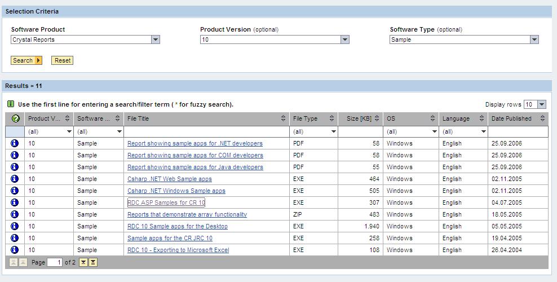The image size is (557, 282).
Task: Sort by the Product Version column arrows
Action: coord(68,118)
